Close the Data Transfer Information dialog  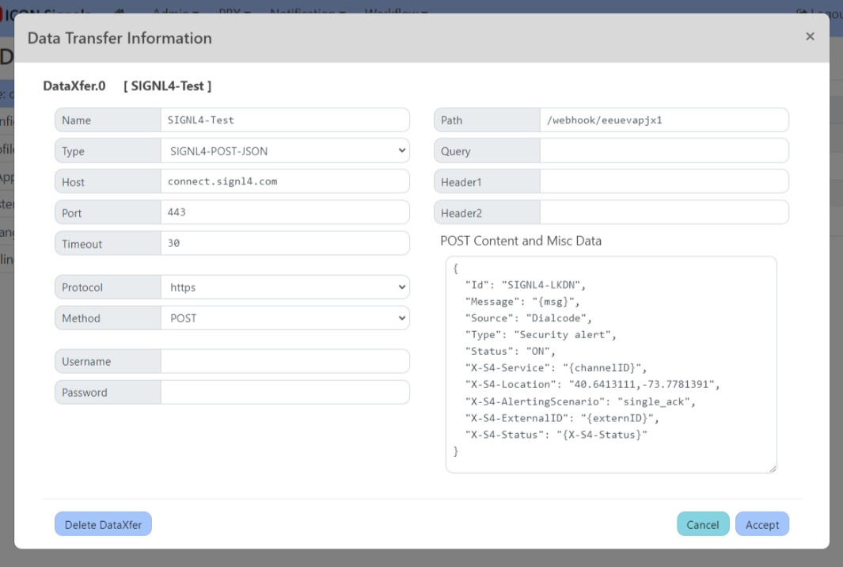pyautogui.click(x=809, y=36)
